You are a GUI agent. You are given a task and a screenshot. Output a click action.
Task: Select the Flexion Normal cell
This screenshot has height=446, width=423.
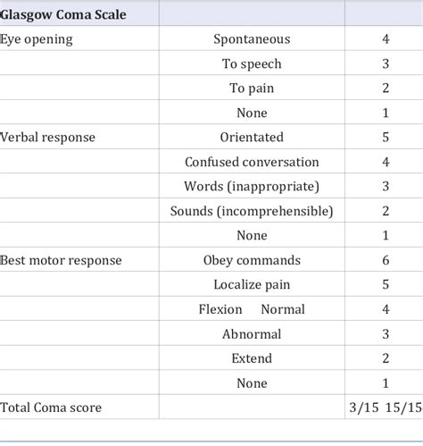[x=252, y=309]
